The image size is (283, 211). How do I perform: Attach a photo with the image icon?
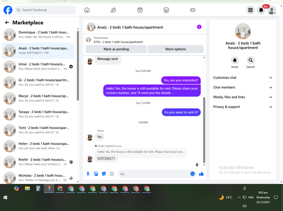96,174
